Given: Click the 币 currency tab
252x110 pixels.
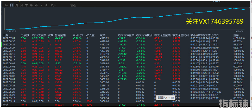Looking at the screenshot, I should coord(36,5).
